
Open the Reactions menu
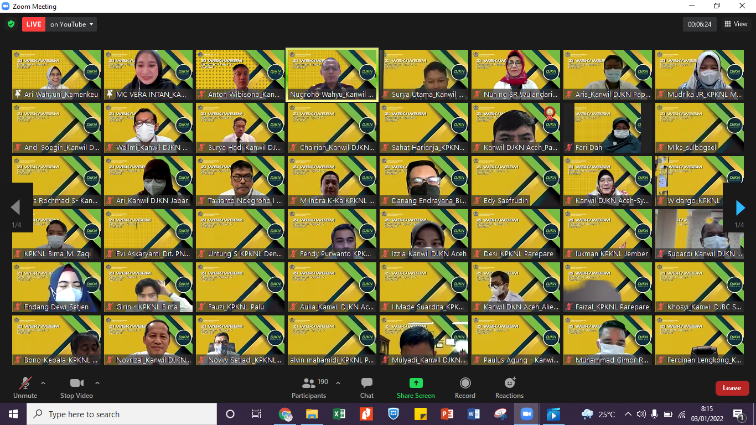tap(509, 387)
